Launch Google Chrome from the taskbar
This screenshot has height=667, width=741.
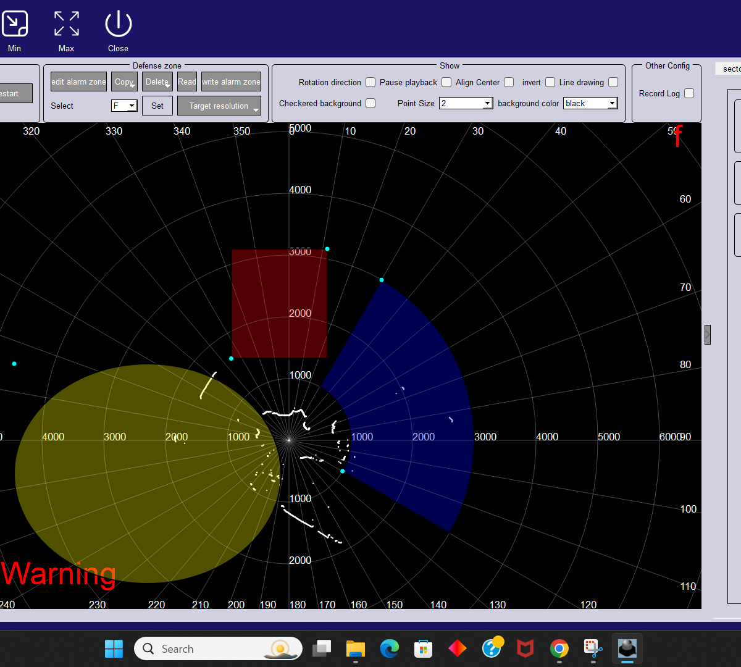(x=559, y=648)
